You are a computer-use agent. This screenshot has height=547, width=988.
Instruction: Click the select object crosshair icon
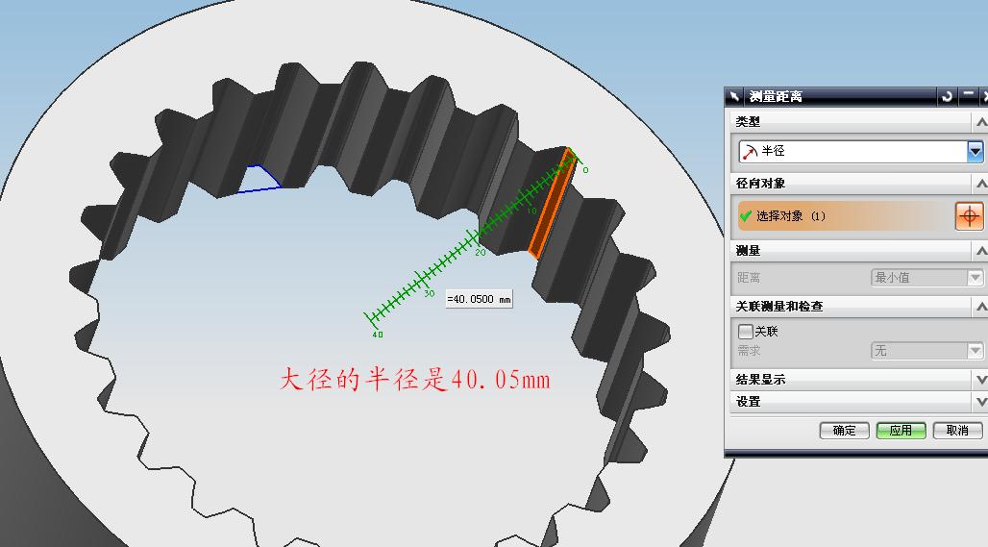click(969, 216)
